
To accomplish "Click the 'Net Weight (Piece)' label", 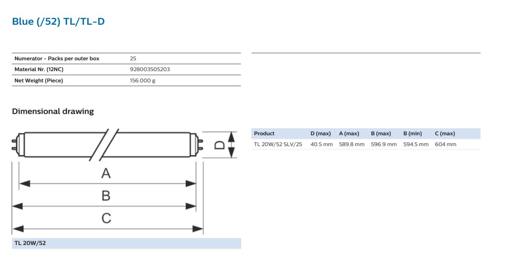I will coord(39,80).
